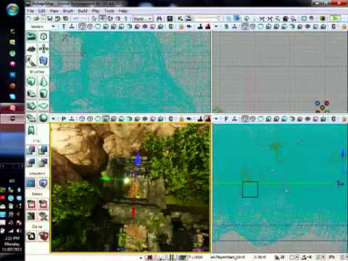Open the Help menu
Viewport: 348px width, 261px height.
(x=123, y=11)
